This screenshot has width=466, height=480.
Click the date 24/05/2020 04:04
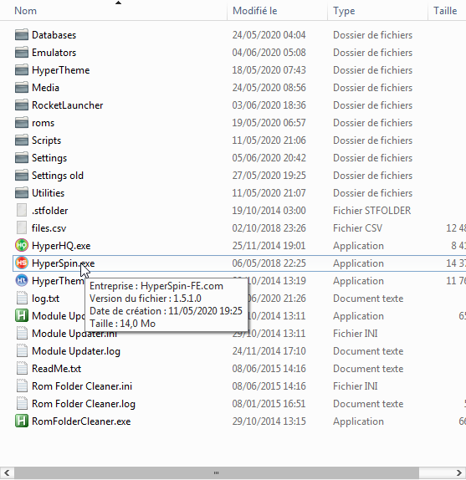269,35
